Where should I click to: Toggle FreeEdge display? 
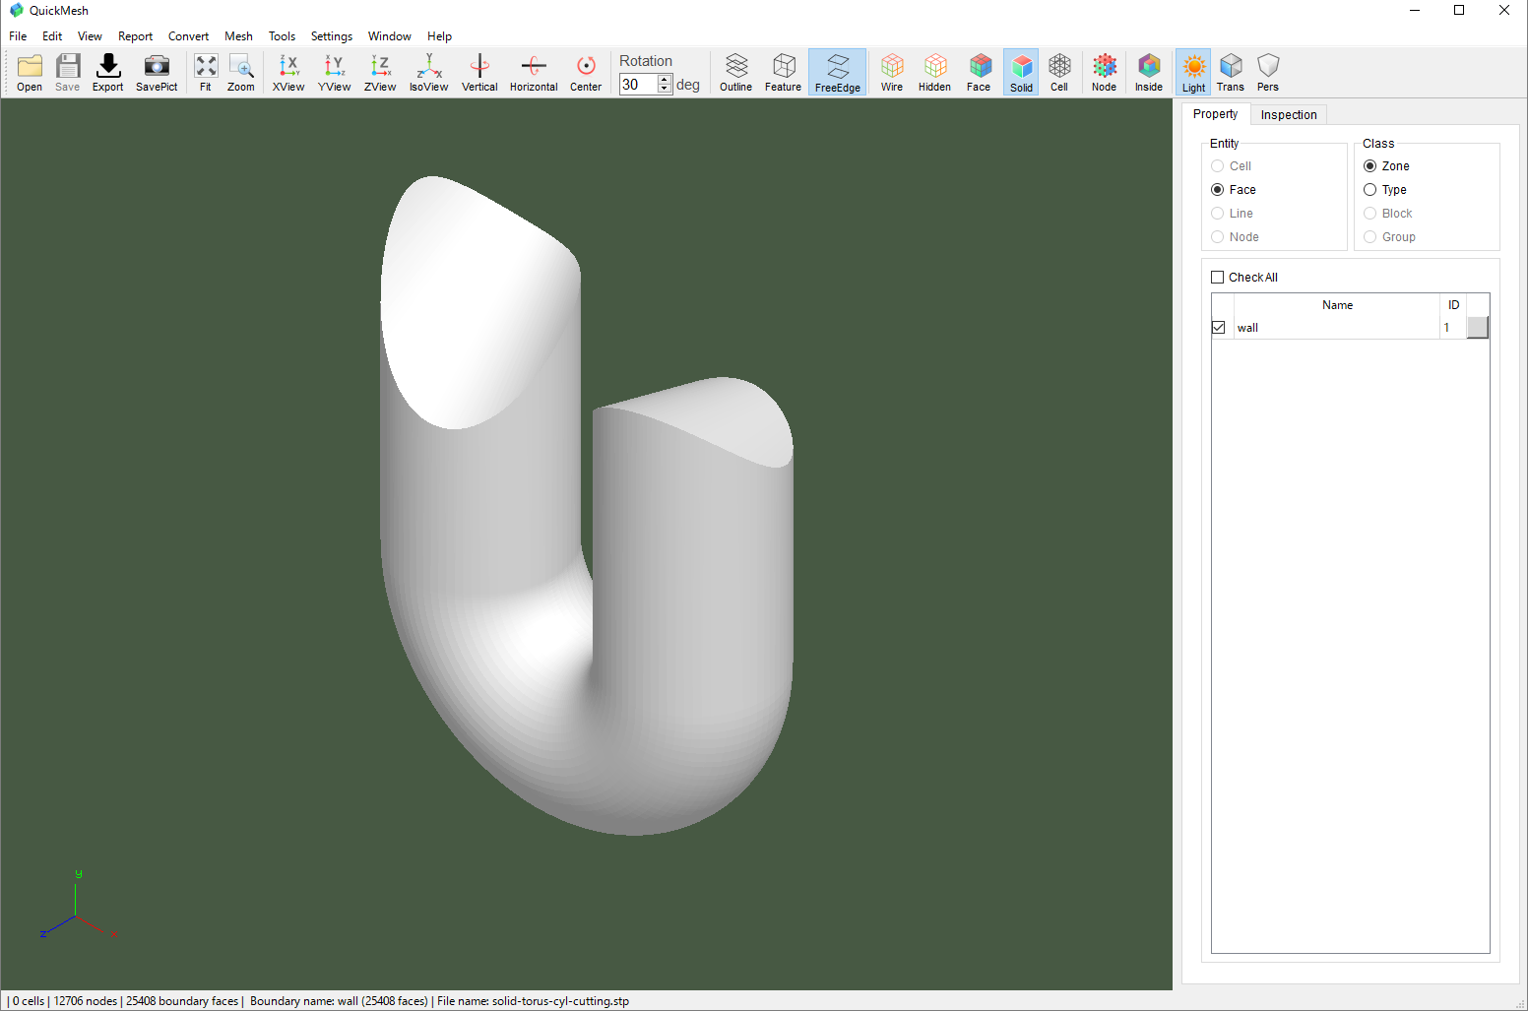(x=838, y=73)
